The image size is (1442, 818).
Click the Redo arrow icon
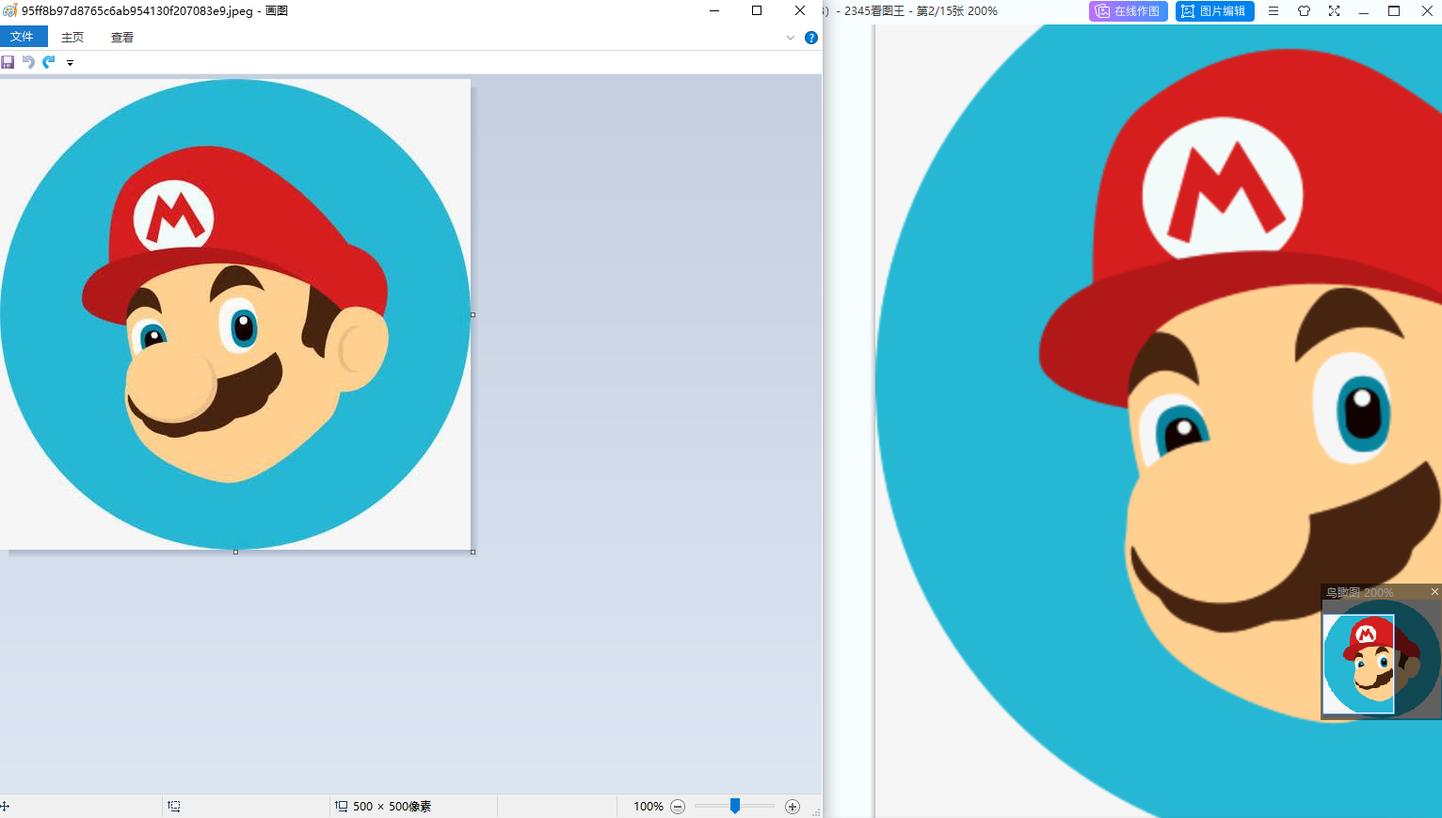tap(49, 62)
